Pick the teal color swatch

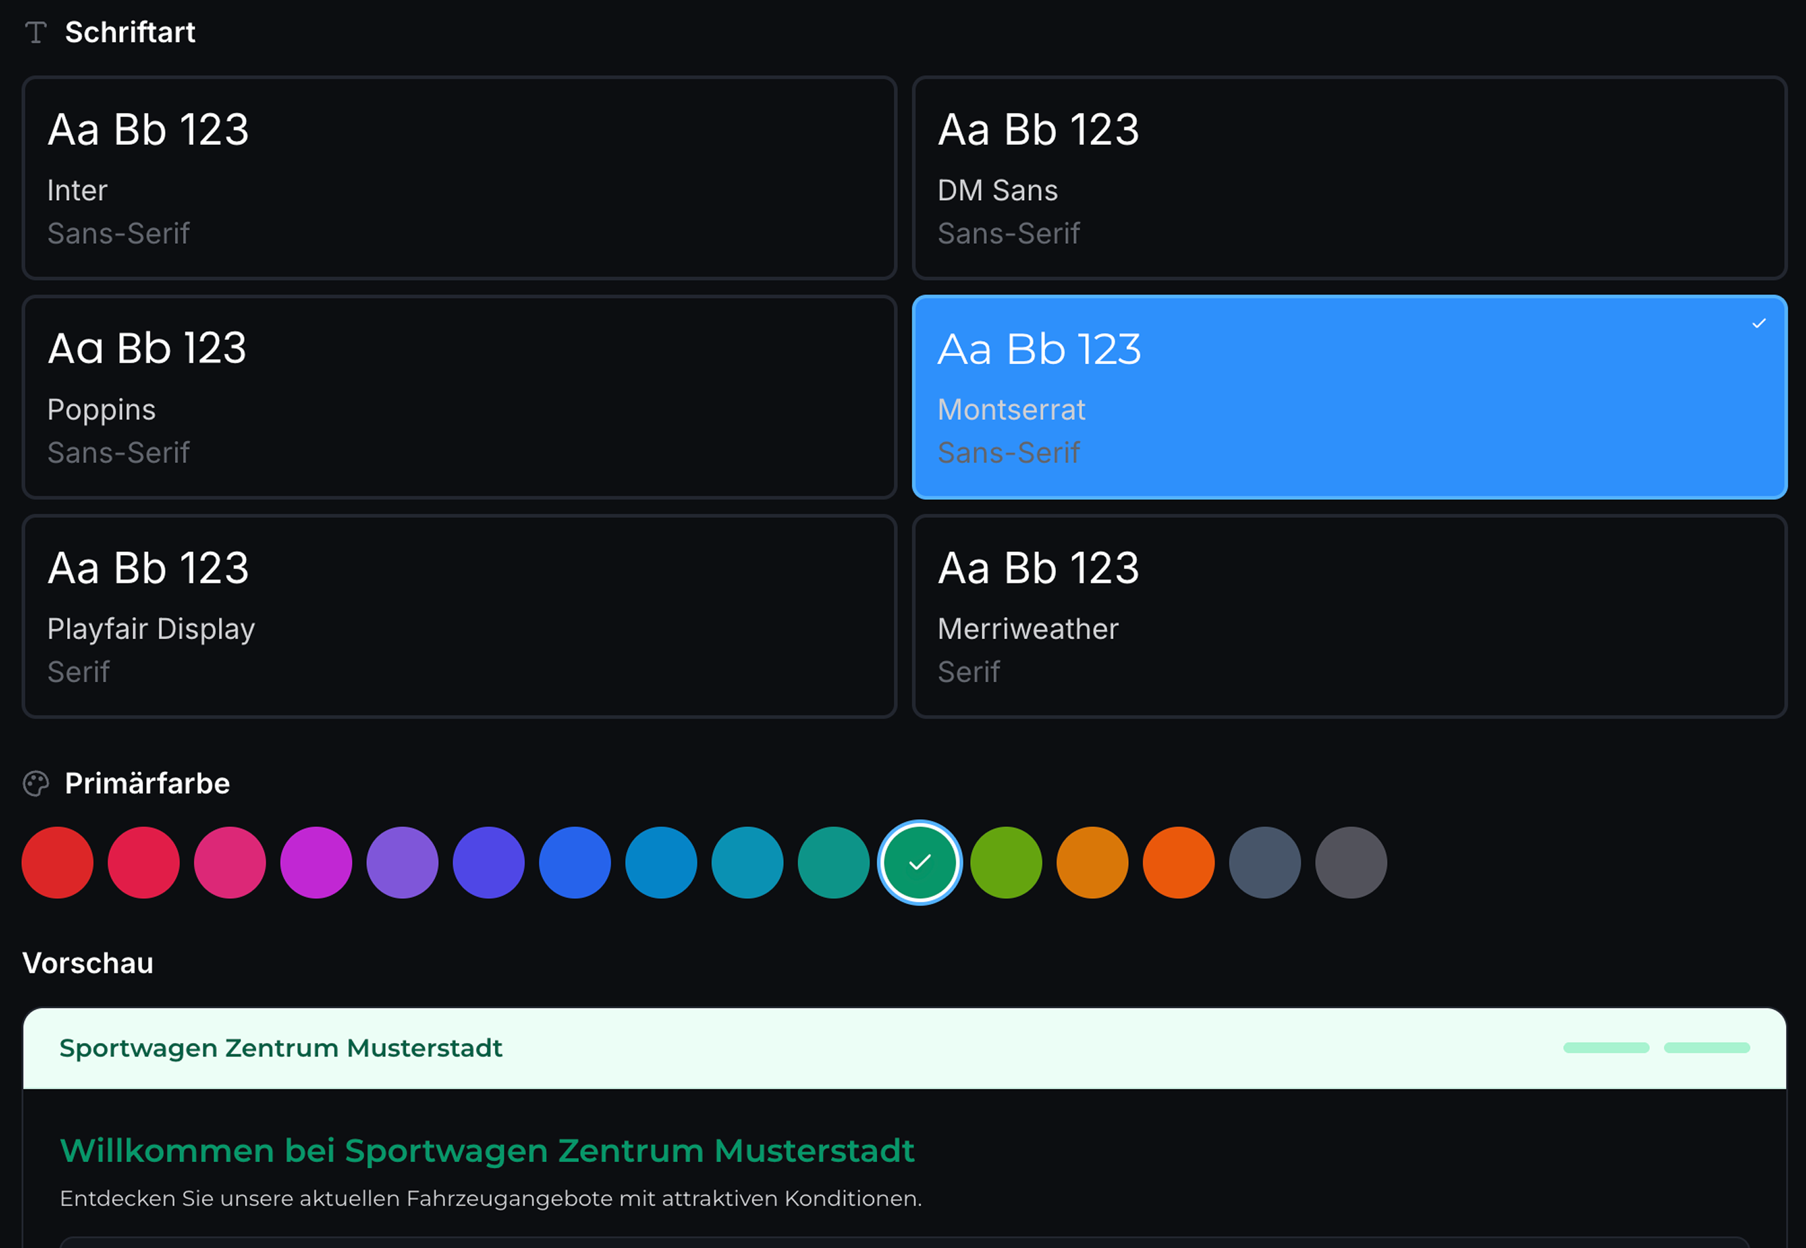coord(833,862)
